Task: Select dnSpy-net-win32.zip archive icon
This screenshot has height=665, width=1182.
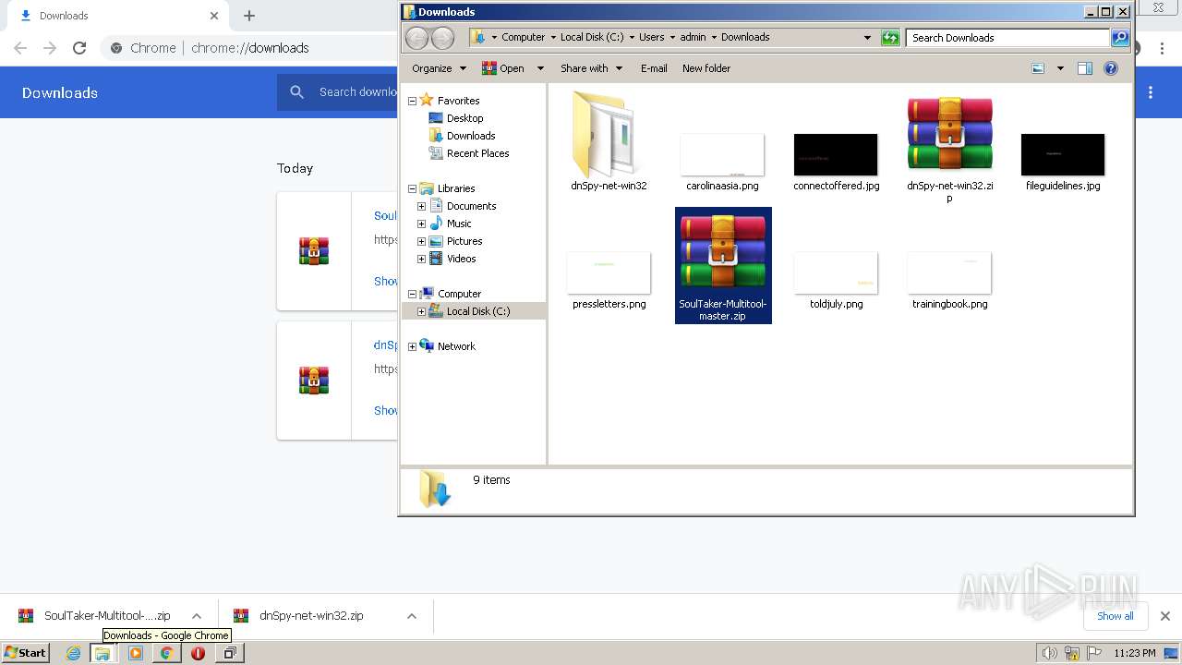Action: point(949,134)
